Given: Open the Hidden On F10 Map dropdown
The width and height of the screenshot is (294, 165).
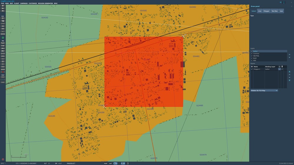Looking at the screenshot, I should (x=264, y=90).
